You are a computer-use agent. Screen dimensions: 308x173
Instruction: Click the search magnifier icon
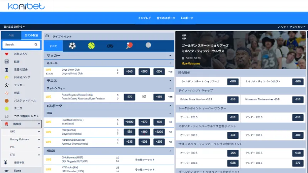point(36,45)
